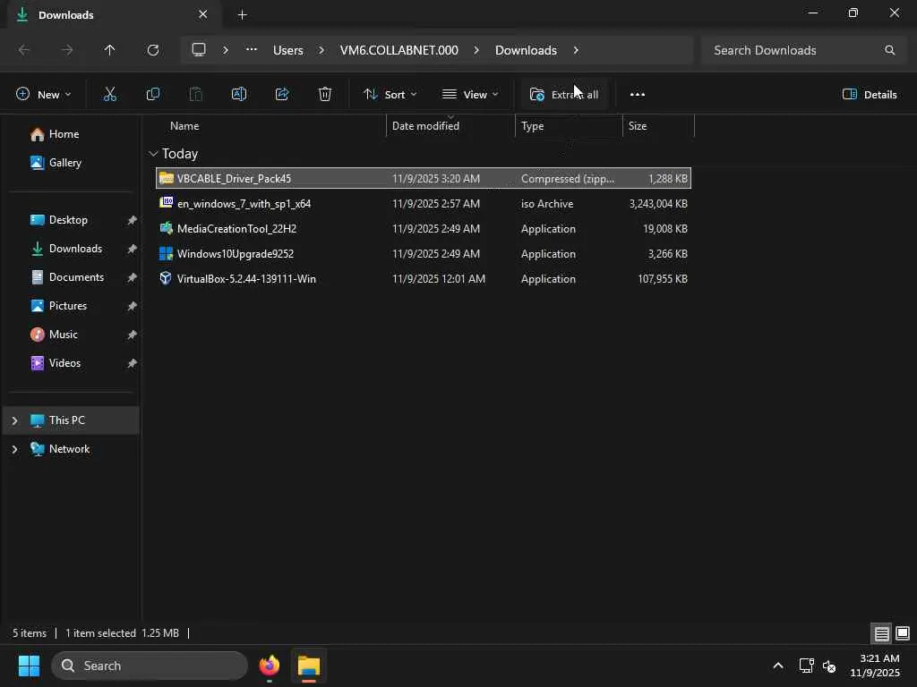
Task: Click the PC monitor icon in address bar
Action: coord(199,50)
